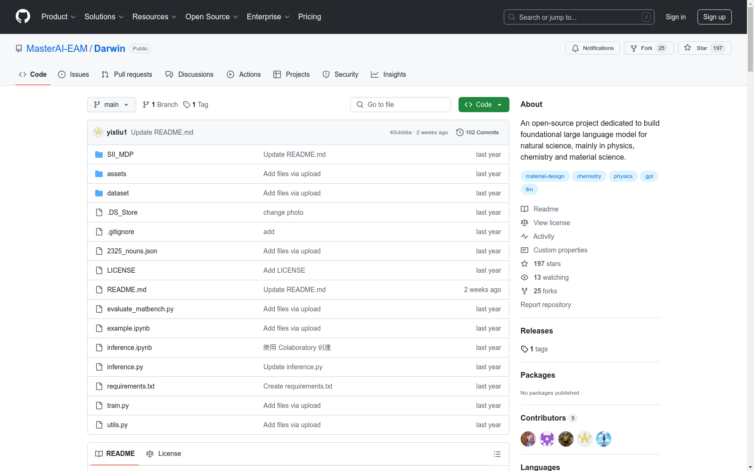Click the utils.py file icon
Screen dimensions: 754x471
coord(99,425)
